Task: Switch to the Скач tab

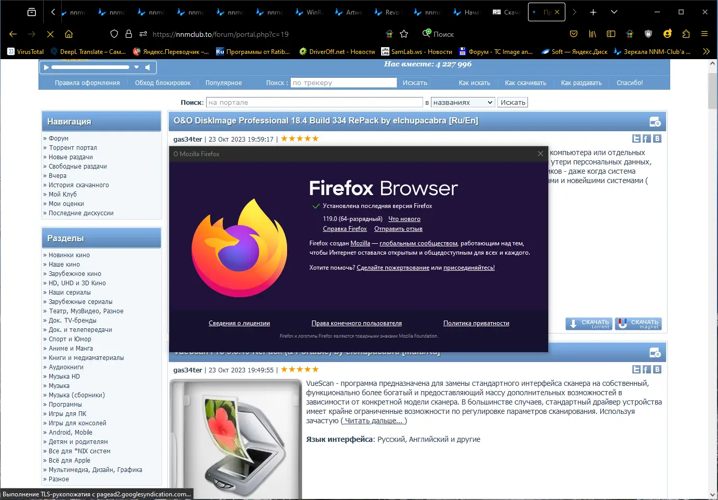Action: [506, 12]
